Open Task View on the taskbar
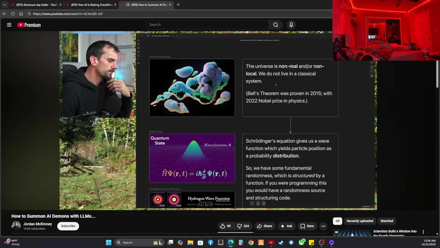 pos(170,242)
